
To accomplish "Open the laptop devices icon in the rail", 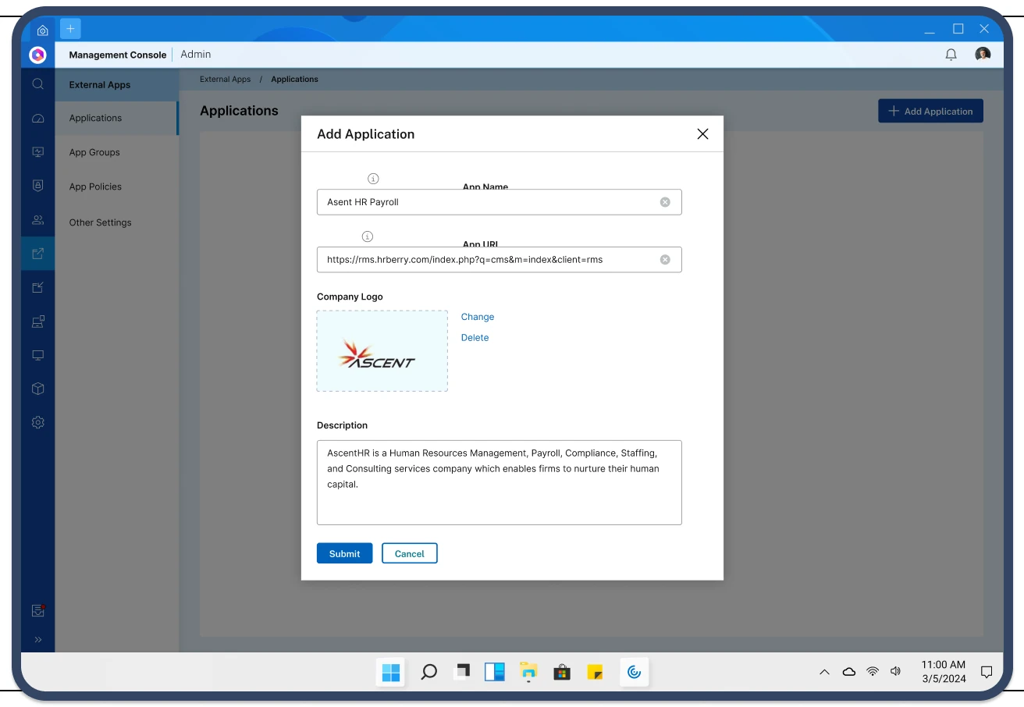I will click(37, 321).
